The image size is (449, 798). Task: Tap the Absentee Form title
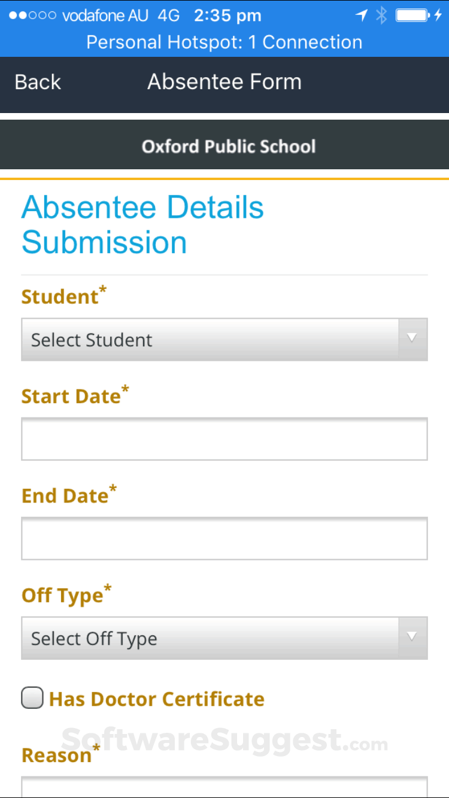click(224, 82)
